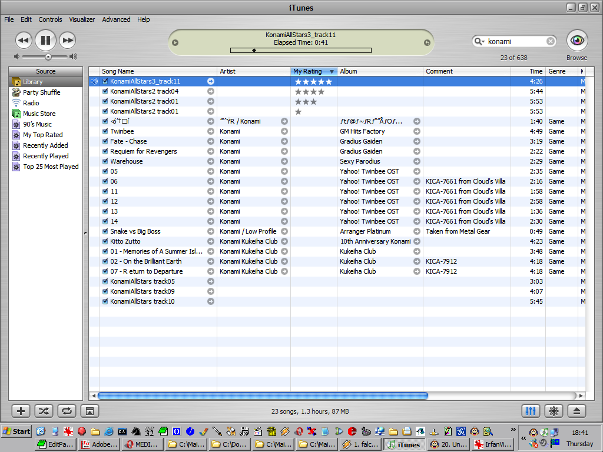Viewport: 603px width, 452px height.
Task: Click the right arrow in display panel
Action: pos(427,42)
